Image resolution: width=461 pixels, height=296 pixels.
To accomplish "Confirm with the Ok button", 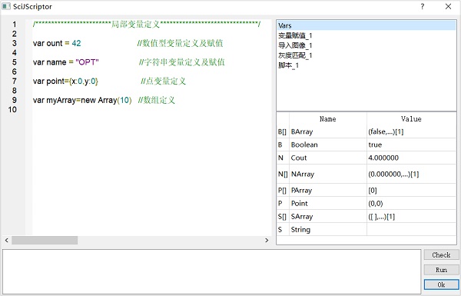I will 441,284.
